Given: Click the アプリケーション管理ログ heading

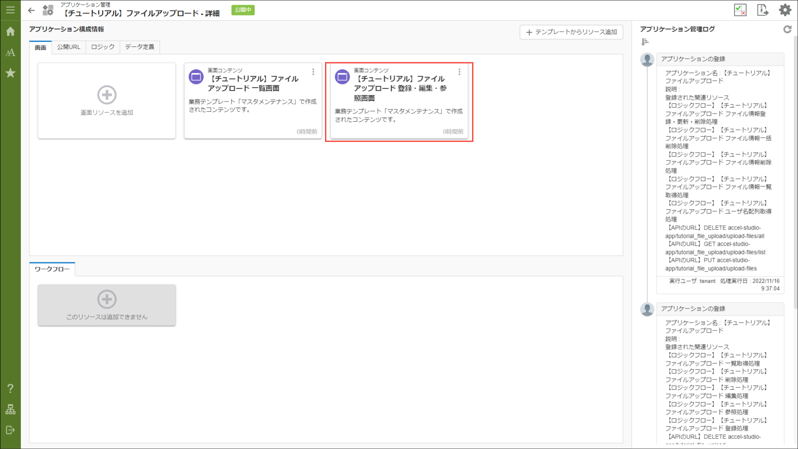Looking at the screenshot, I should click(x=677, y=29).
